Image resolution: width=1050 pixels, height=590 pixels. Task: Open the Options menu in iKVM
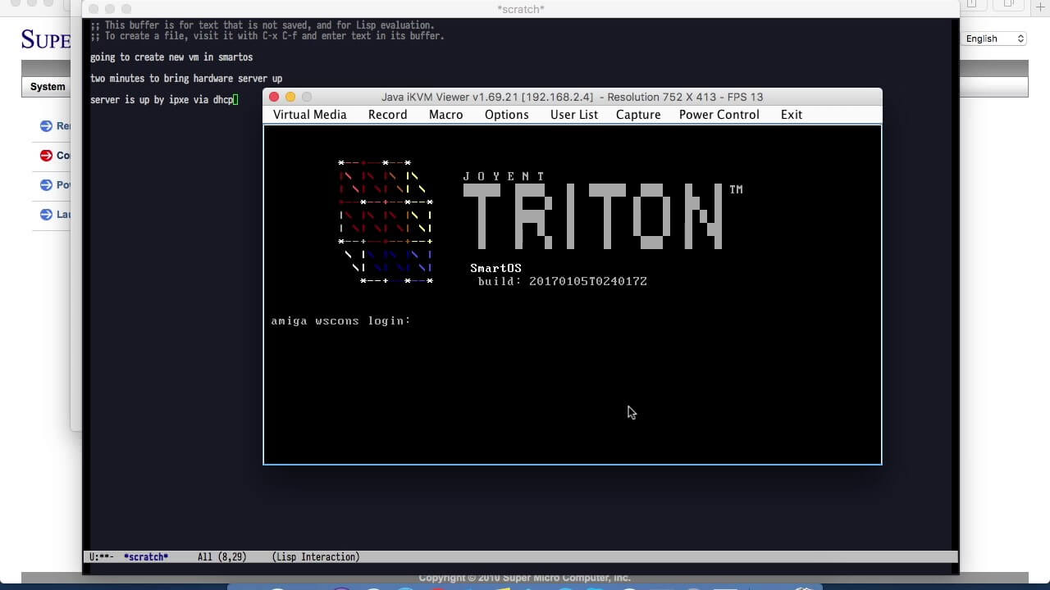(x=506, y=115)
